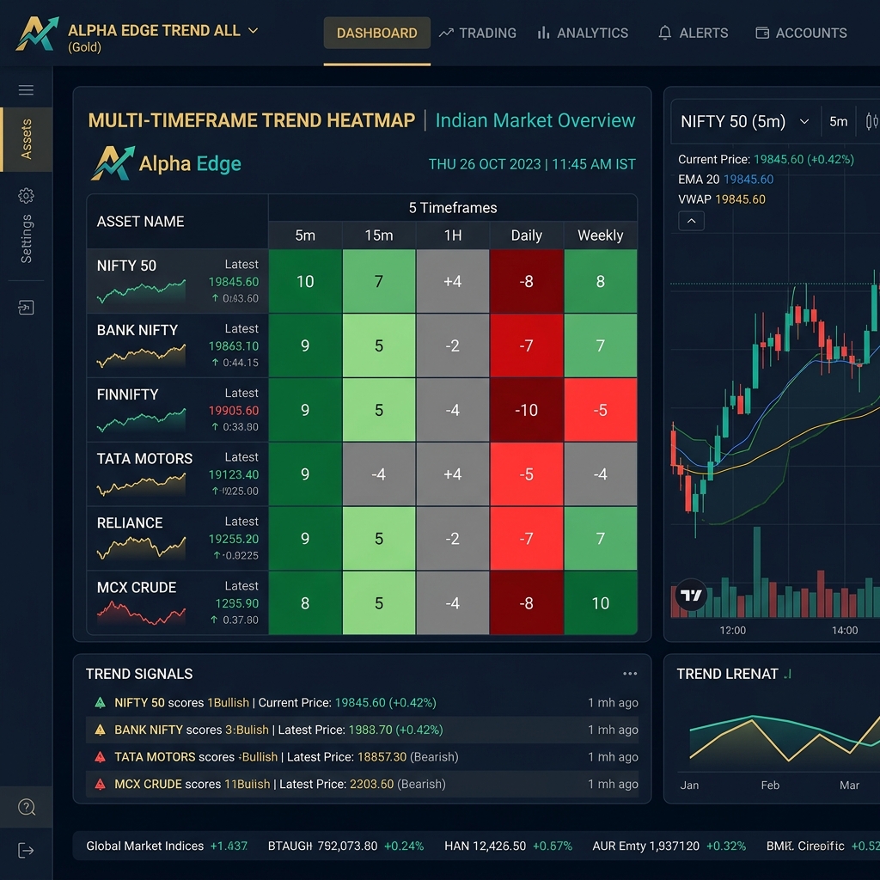
Task: Open the Analytics tab
Action: click(x=583, y=34)
